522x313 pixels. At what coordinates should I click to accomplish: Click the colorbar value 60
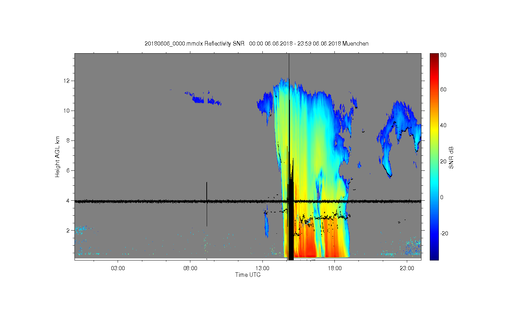[x=443, y=89]
